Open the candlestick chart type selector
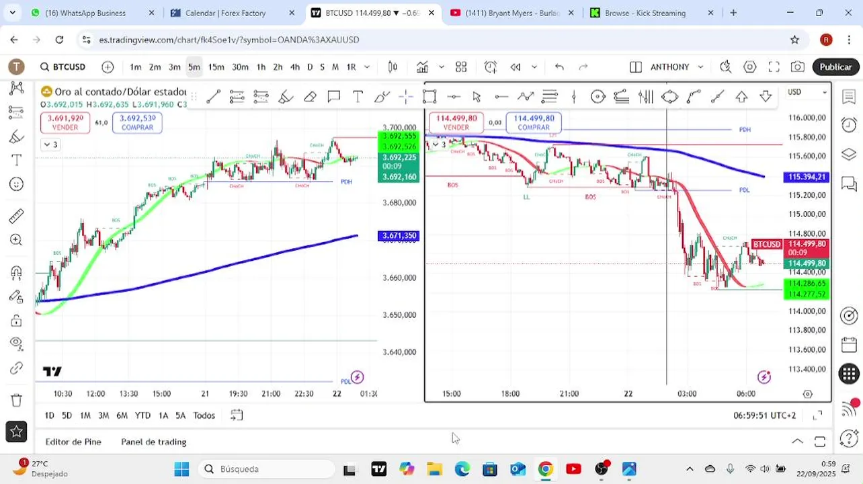This screenshot has height=484, width=863. pos(393,67)
